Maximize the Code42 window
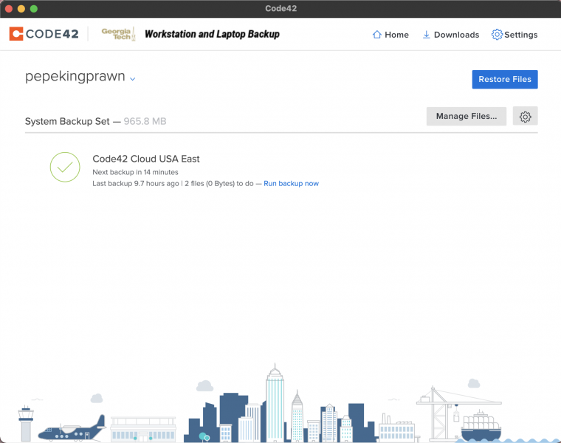Viewport: 561px width, 443px height. coord(34,9)
